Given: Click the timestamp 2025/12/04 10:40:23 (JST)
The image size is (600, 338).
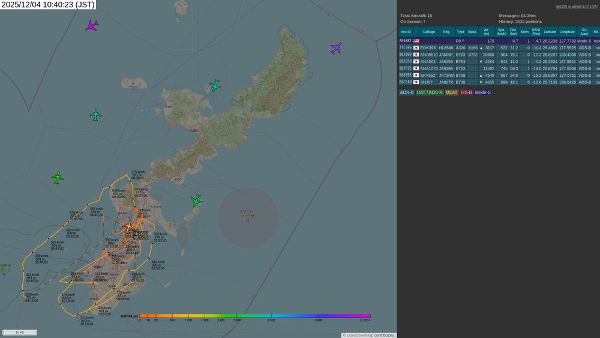Looking at the screenshot, I should [48, 5].
